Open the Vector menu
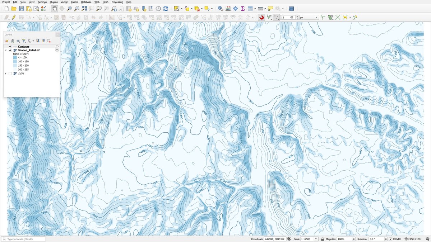 click(x=64, y=2)
